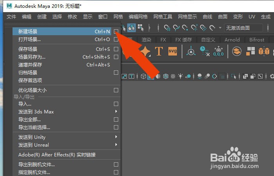Screen dimensions: 274x176
Task: Enable snap to grids magnet icon
Action: [x=167, y=28]
